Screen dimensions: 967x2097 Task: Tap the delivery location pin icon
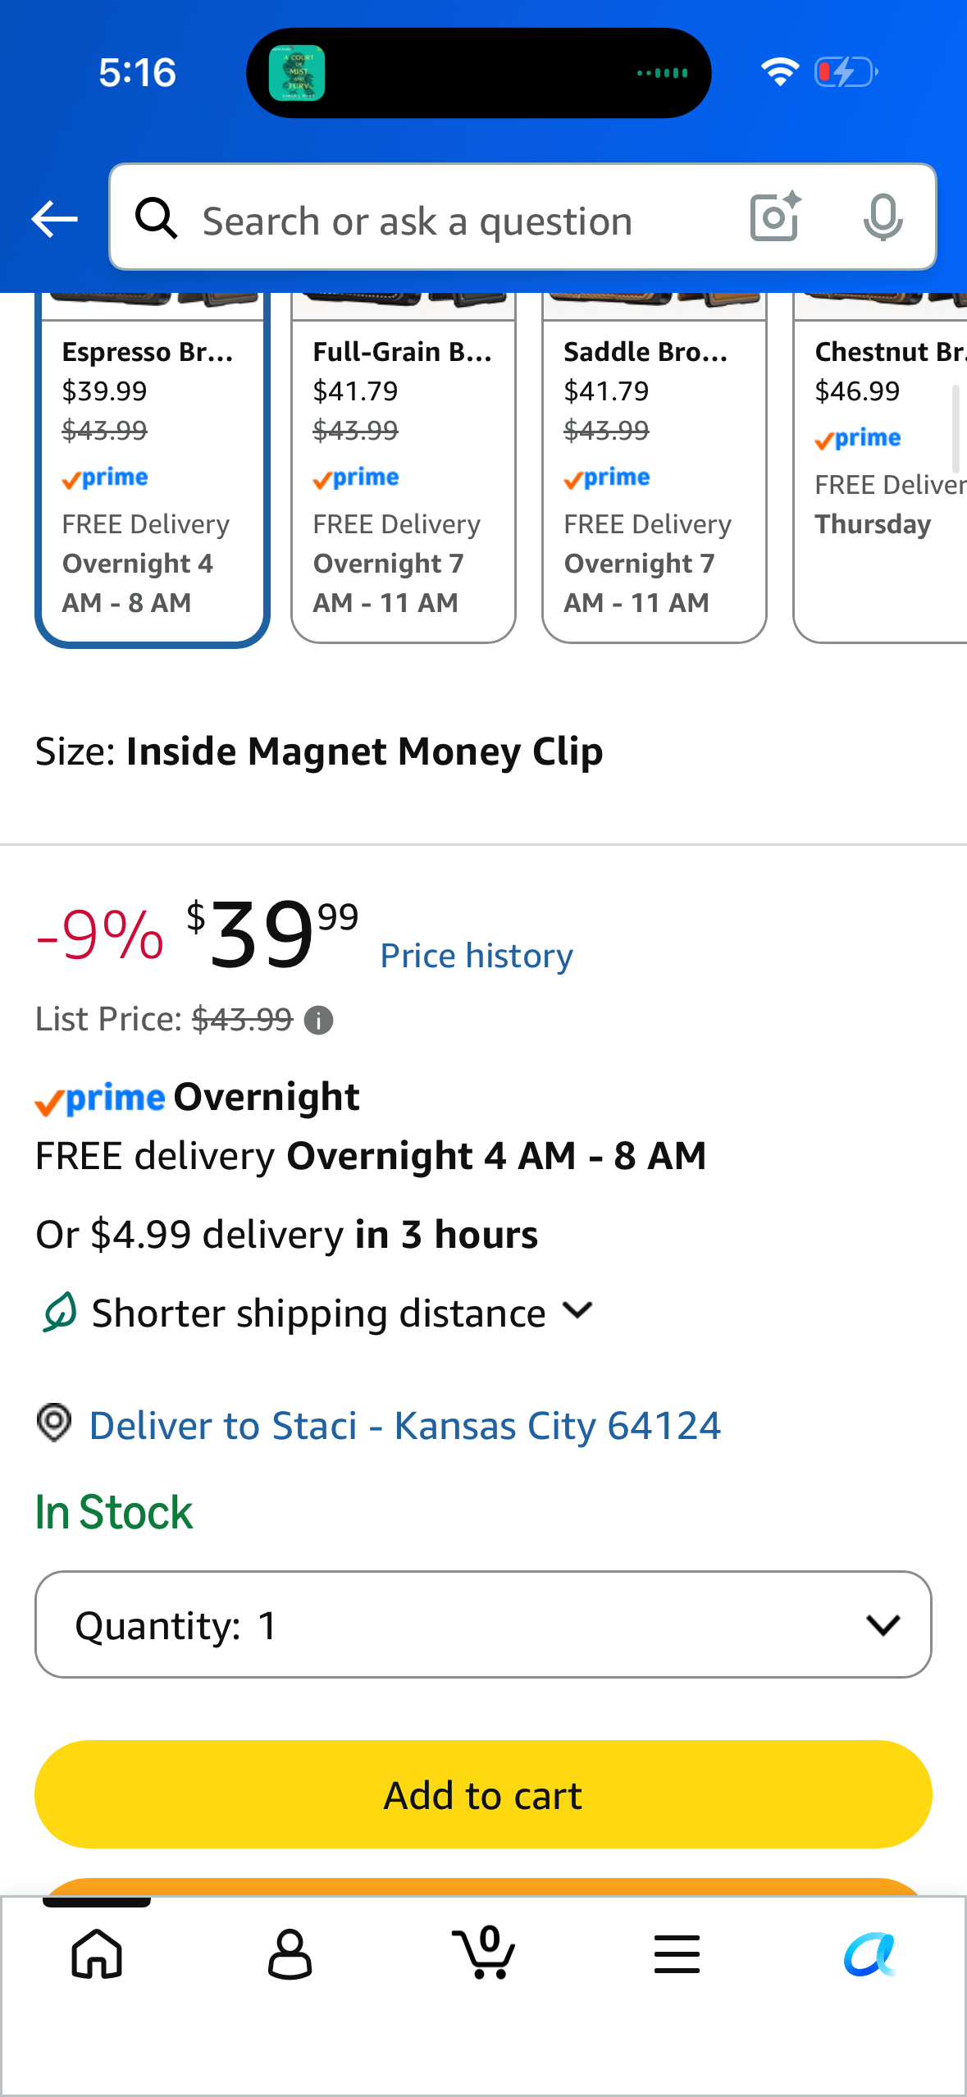tap(54, 1423)
